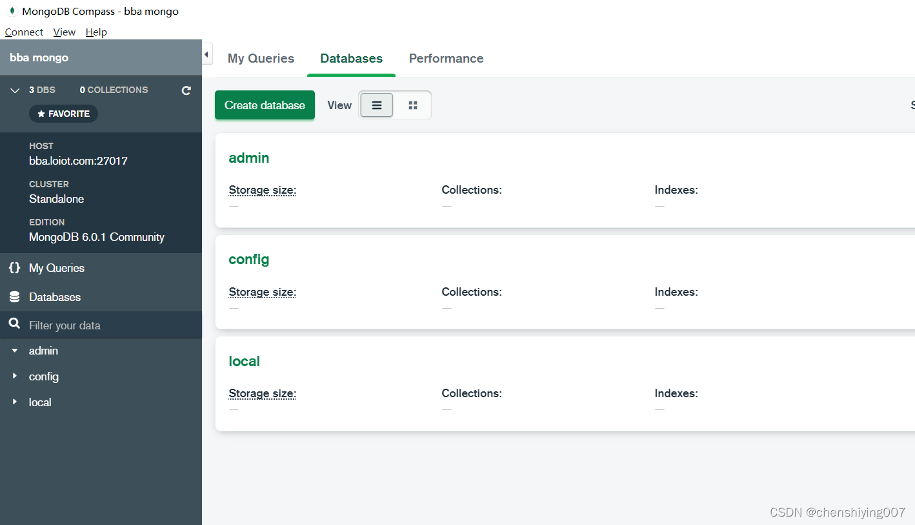This screenshot has height=525, width=915.
Task: Open the Help menu
Action: tap(96, 32)
